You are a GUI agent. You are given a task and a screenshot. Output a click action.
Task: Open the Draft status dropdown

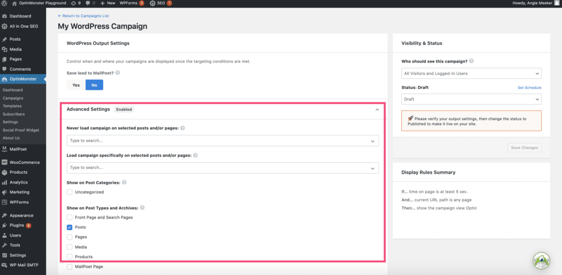pyautogui.click(x=471, y=99)
